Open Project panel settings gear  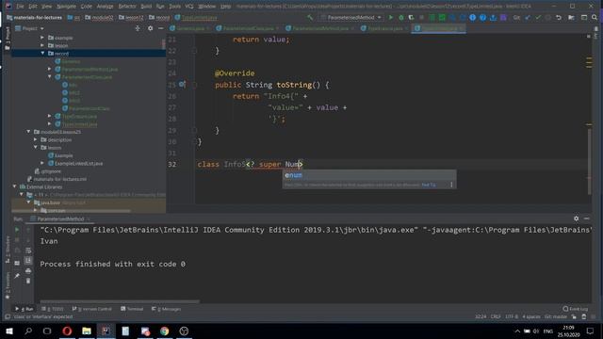(150, 28)
